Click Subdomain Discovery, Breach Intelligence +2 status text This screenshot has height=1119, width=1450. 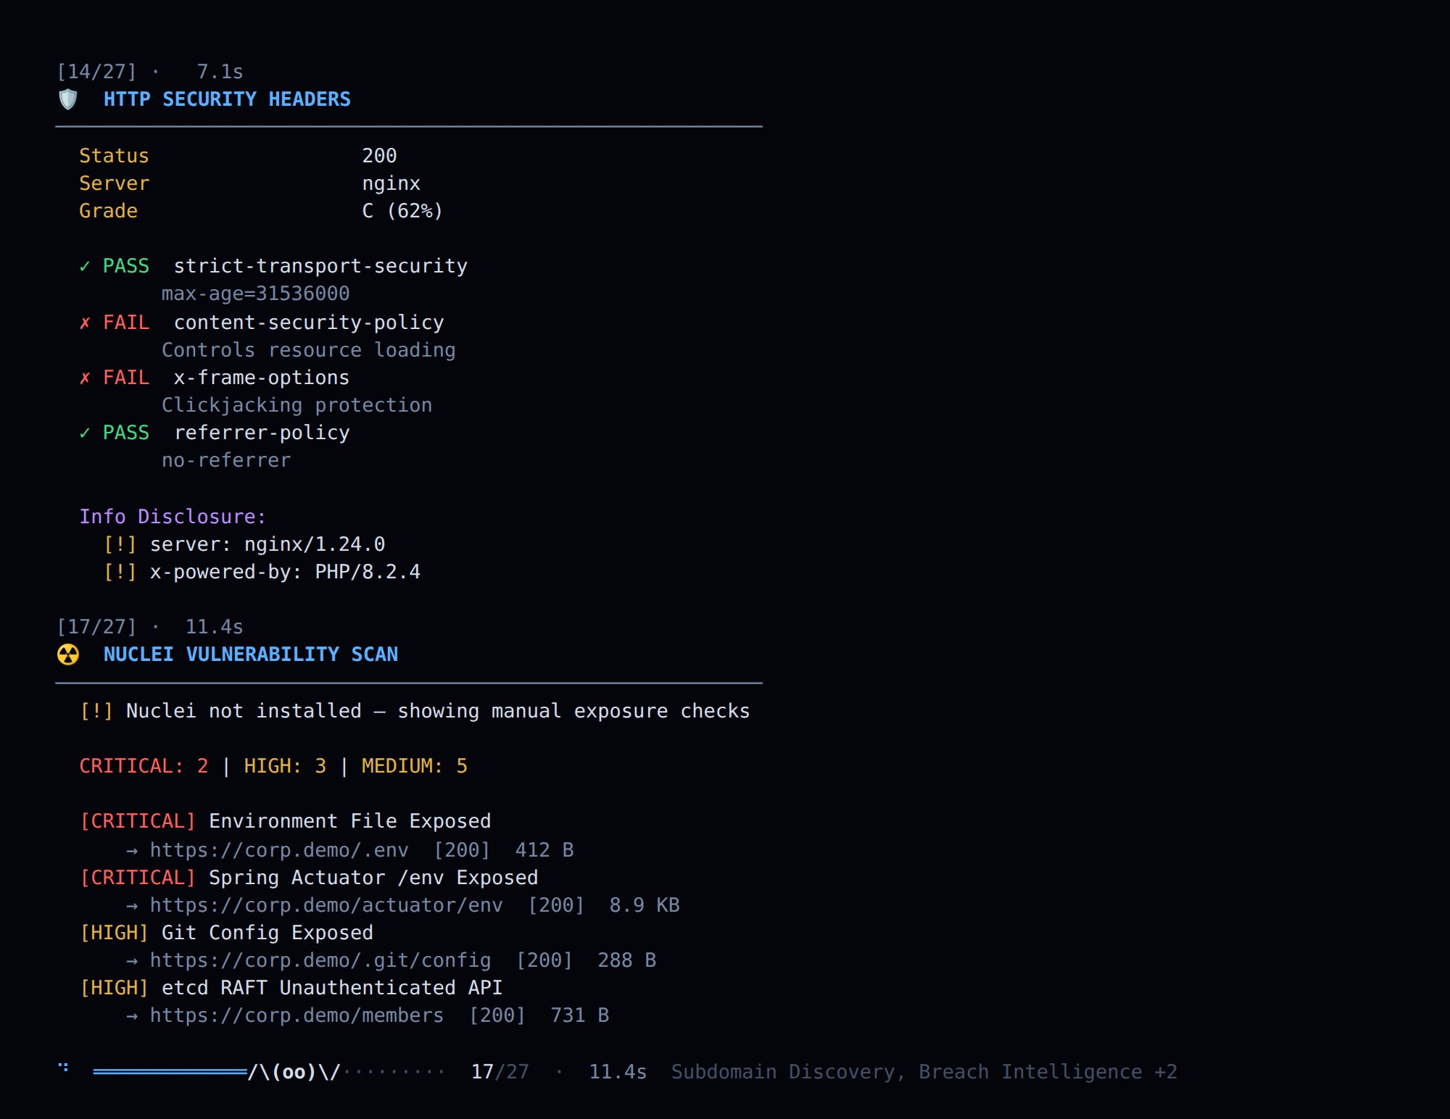click(924, 1072)
